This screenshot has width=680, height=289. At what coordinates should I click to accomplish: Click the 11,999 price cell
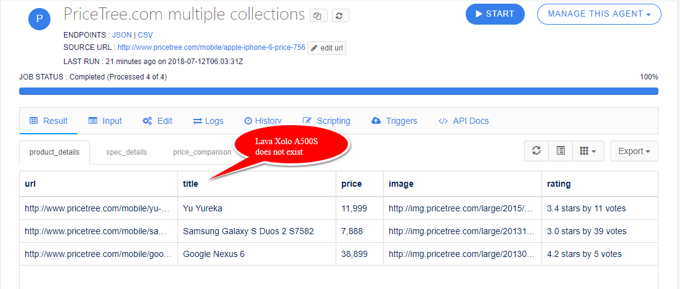pos(360,208)
